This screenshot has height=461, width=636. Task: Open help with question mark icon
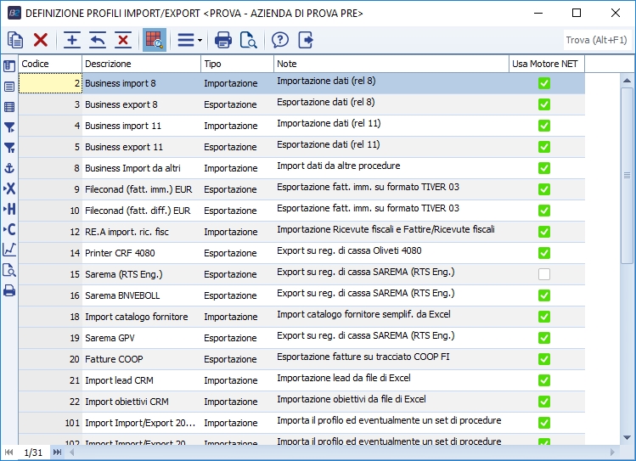(x=280, y=40)
